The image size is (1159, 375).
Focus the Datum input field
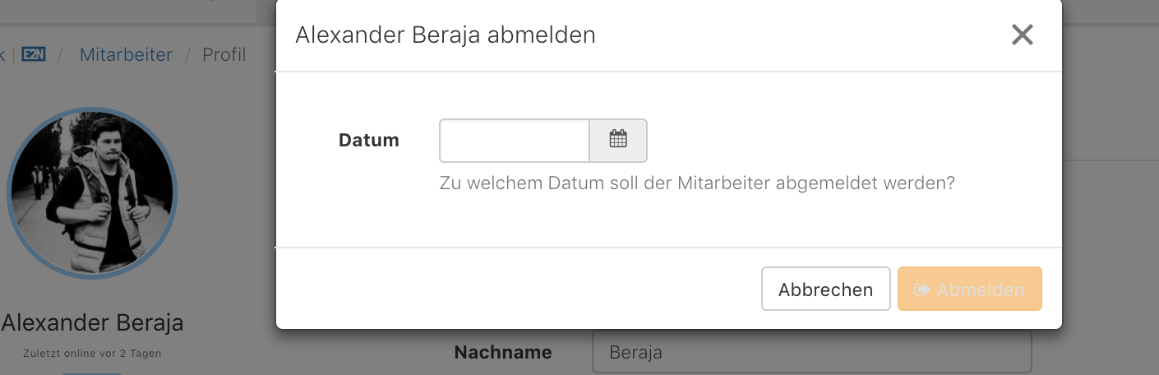[x=515, y=141]
